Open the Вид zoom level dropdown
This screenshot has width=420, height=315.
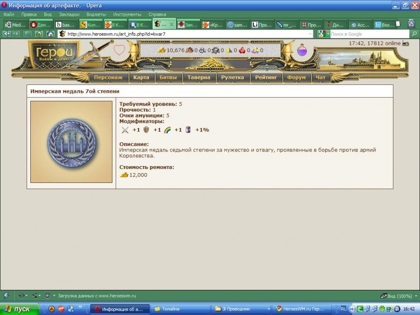click(x=396, y=296)
